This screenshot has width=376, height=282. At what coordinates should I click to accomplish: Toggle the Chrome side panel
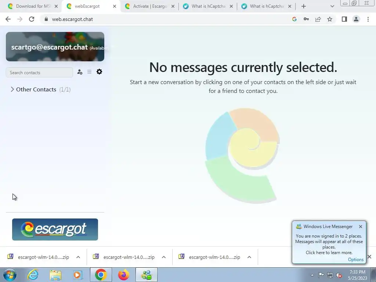pos(344,19)
